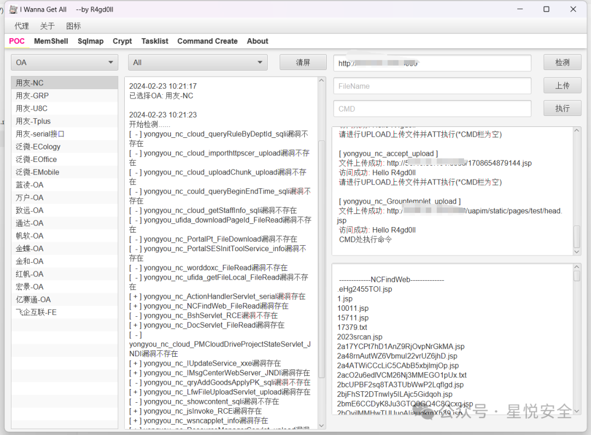Click the yongyou_nc_DocServlet_FileRead log line
The height and width of the screenshot is (435, 591).
point(206,325)
